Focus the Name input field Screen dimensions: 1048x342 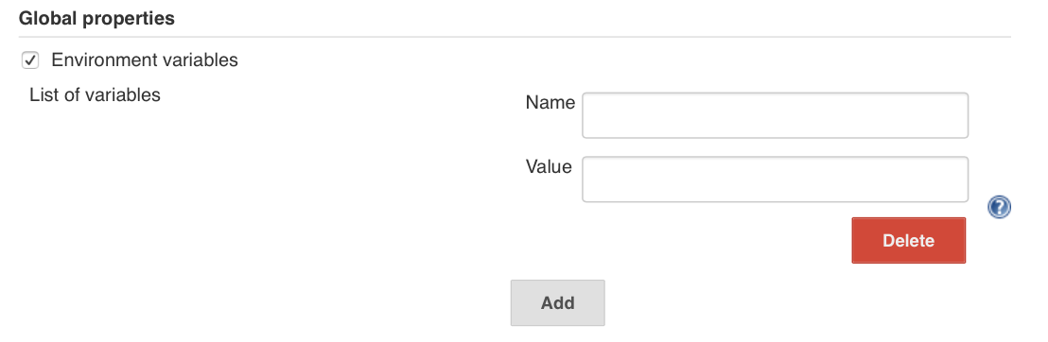[x=775, y=115]
